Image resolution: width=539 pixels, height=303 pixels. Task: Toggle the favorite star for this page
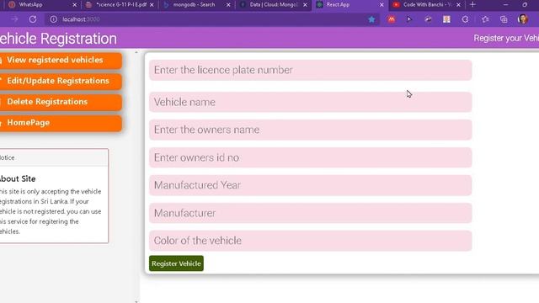371,19
